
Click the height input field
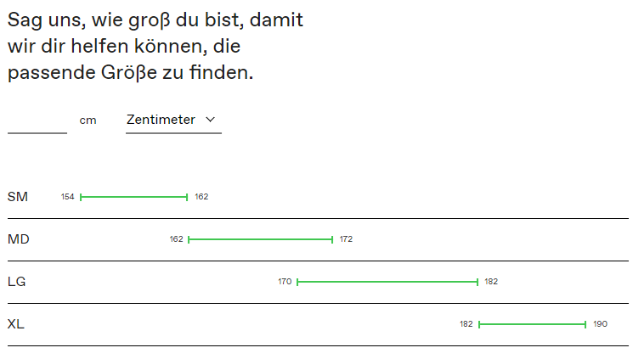click(37, 121)
